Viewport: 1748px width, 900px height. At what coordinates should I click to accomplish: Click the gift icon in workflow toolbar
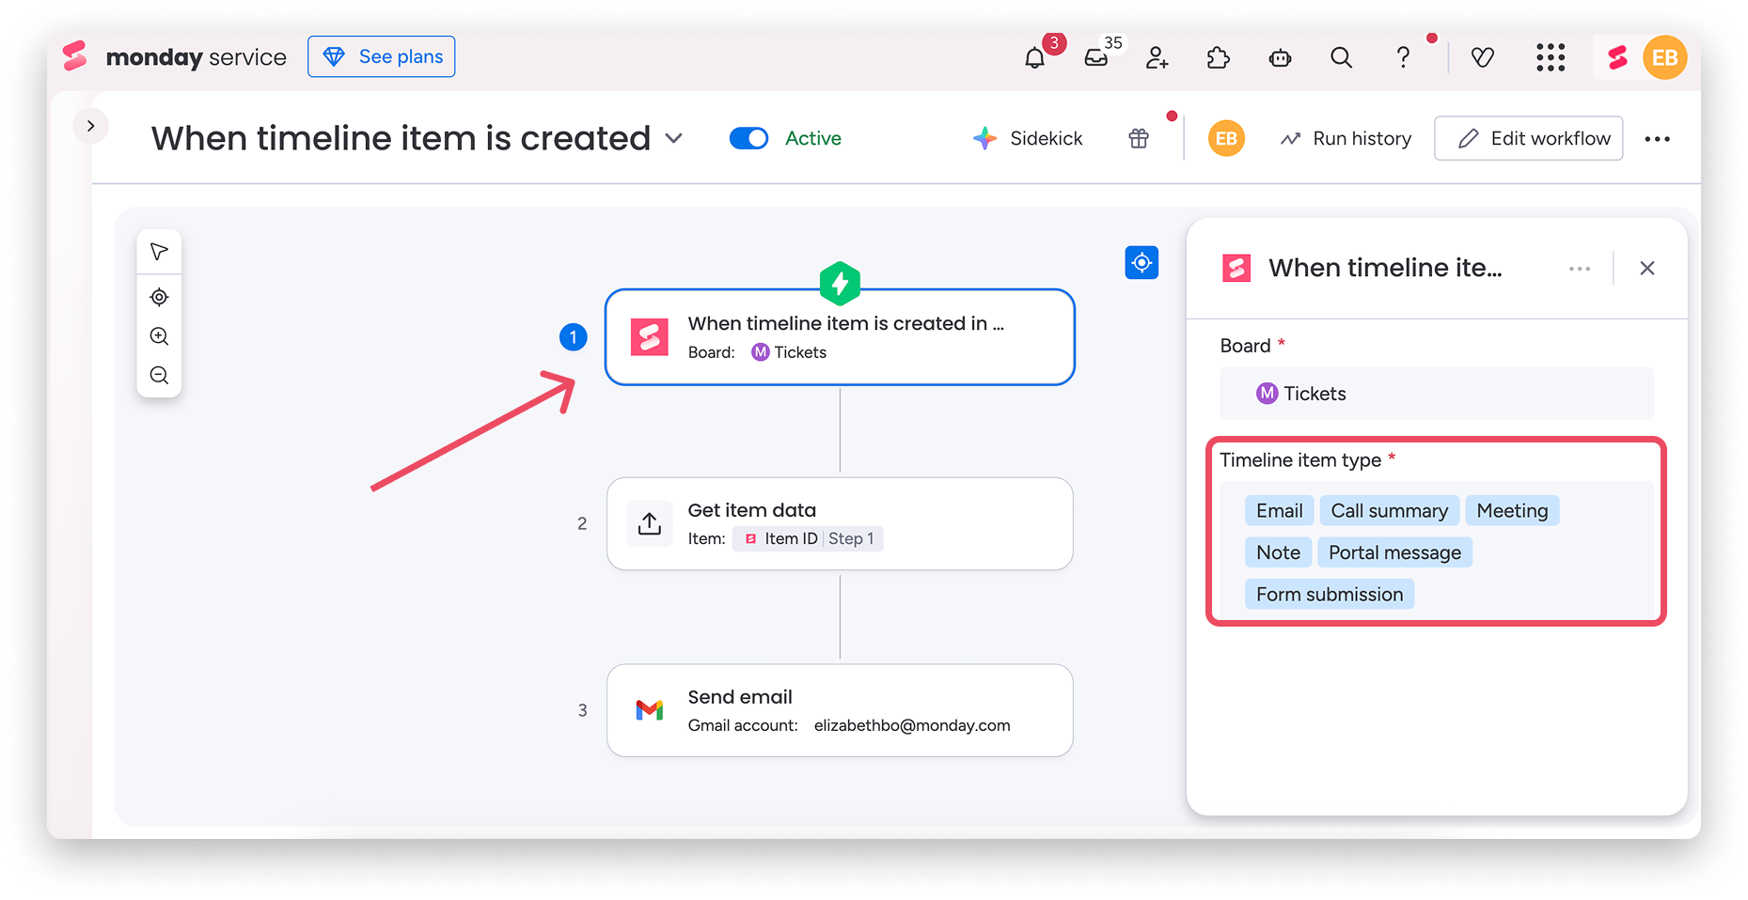1139,139
